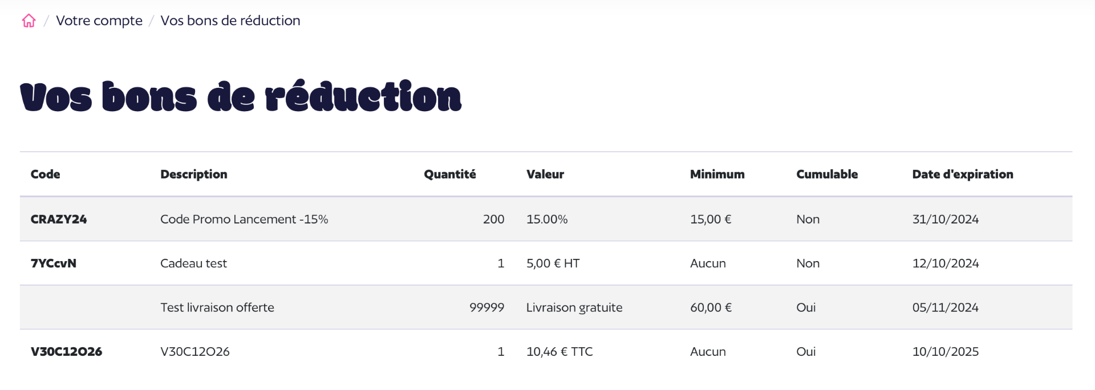Click the Vos bons de réduction heading
Image resolution: width=1095 pixels, height=390 pixels.
click(x=241, y=96)
